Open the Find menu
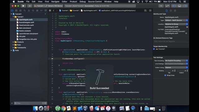This screenshot has width=199, height=112. [47, 2]
